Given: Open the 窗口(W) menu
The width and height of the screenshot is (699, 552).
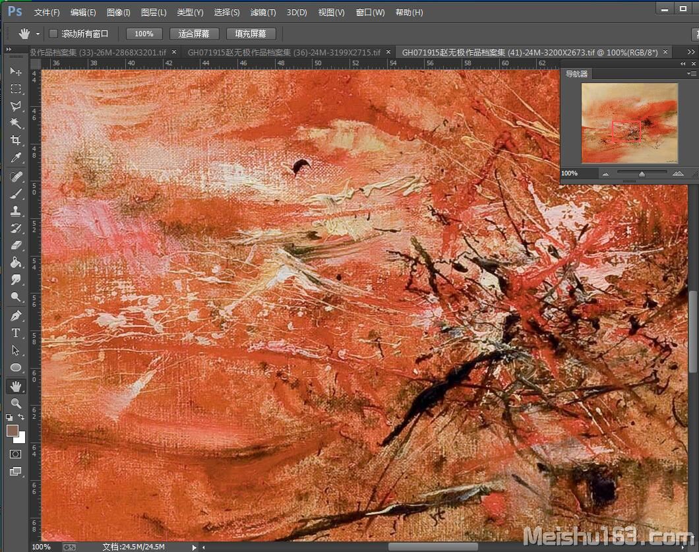Looking at the screenshot, I should (370, 13).
